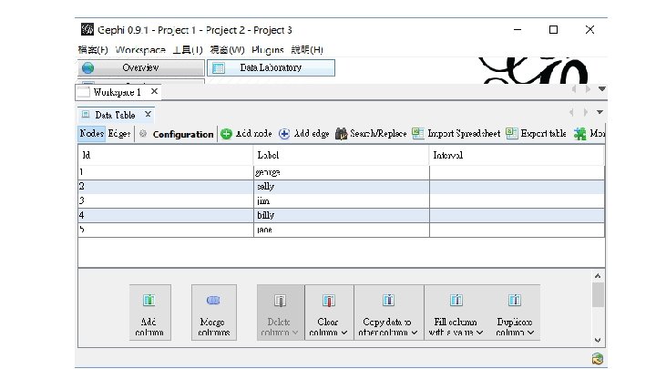The image size is (656, 369).
Task: Select the jane label cell
Action: click(342, 230)
